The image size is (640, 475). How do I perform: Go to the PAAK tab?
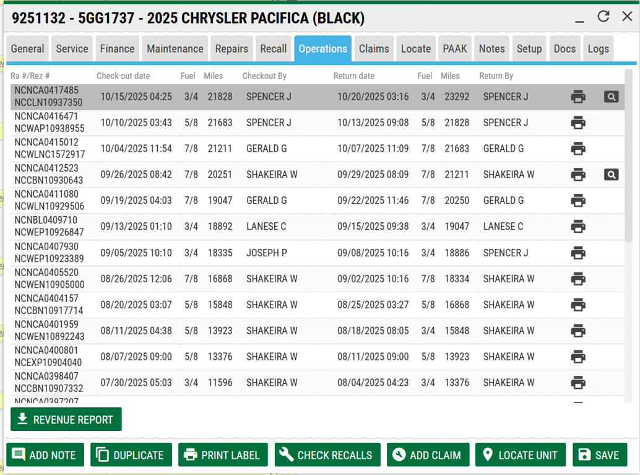(454, 49)
